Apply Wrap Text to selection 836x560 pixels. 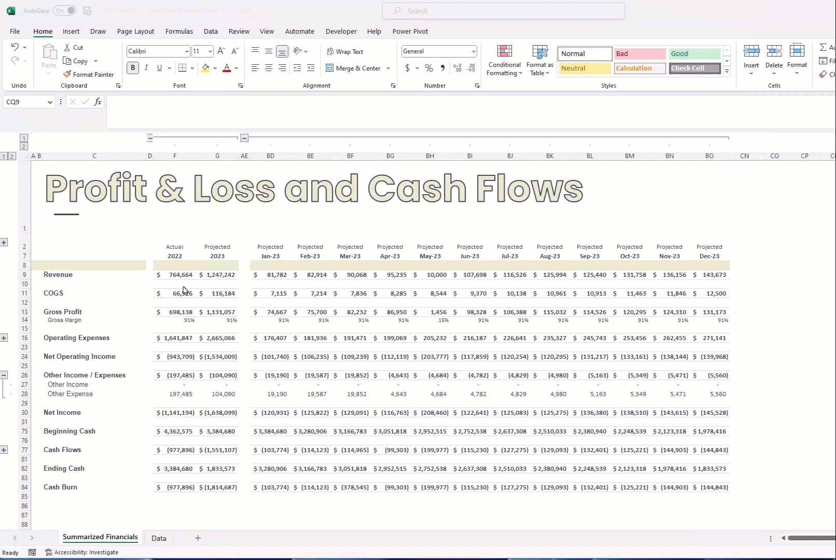pos(345,51)
